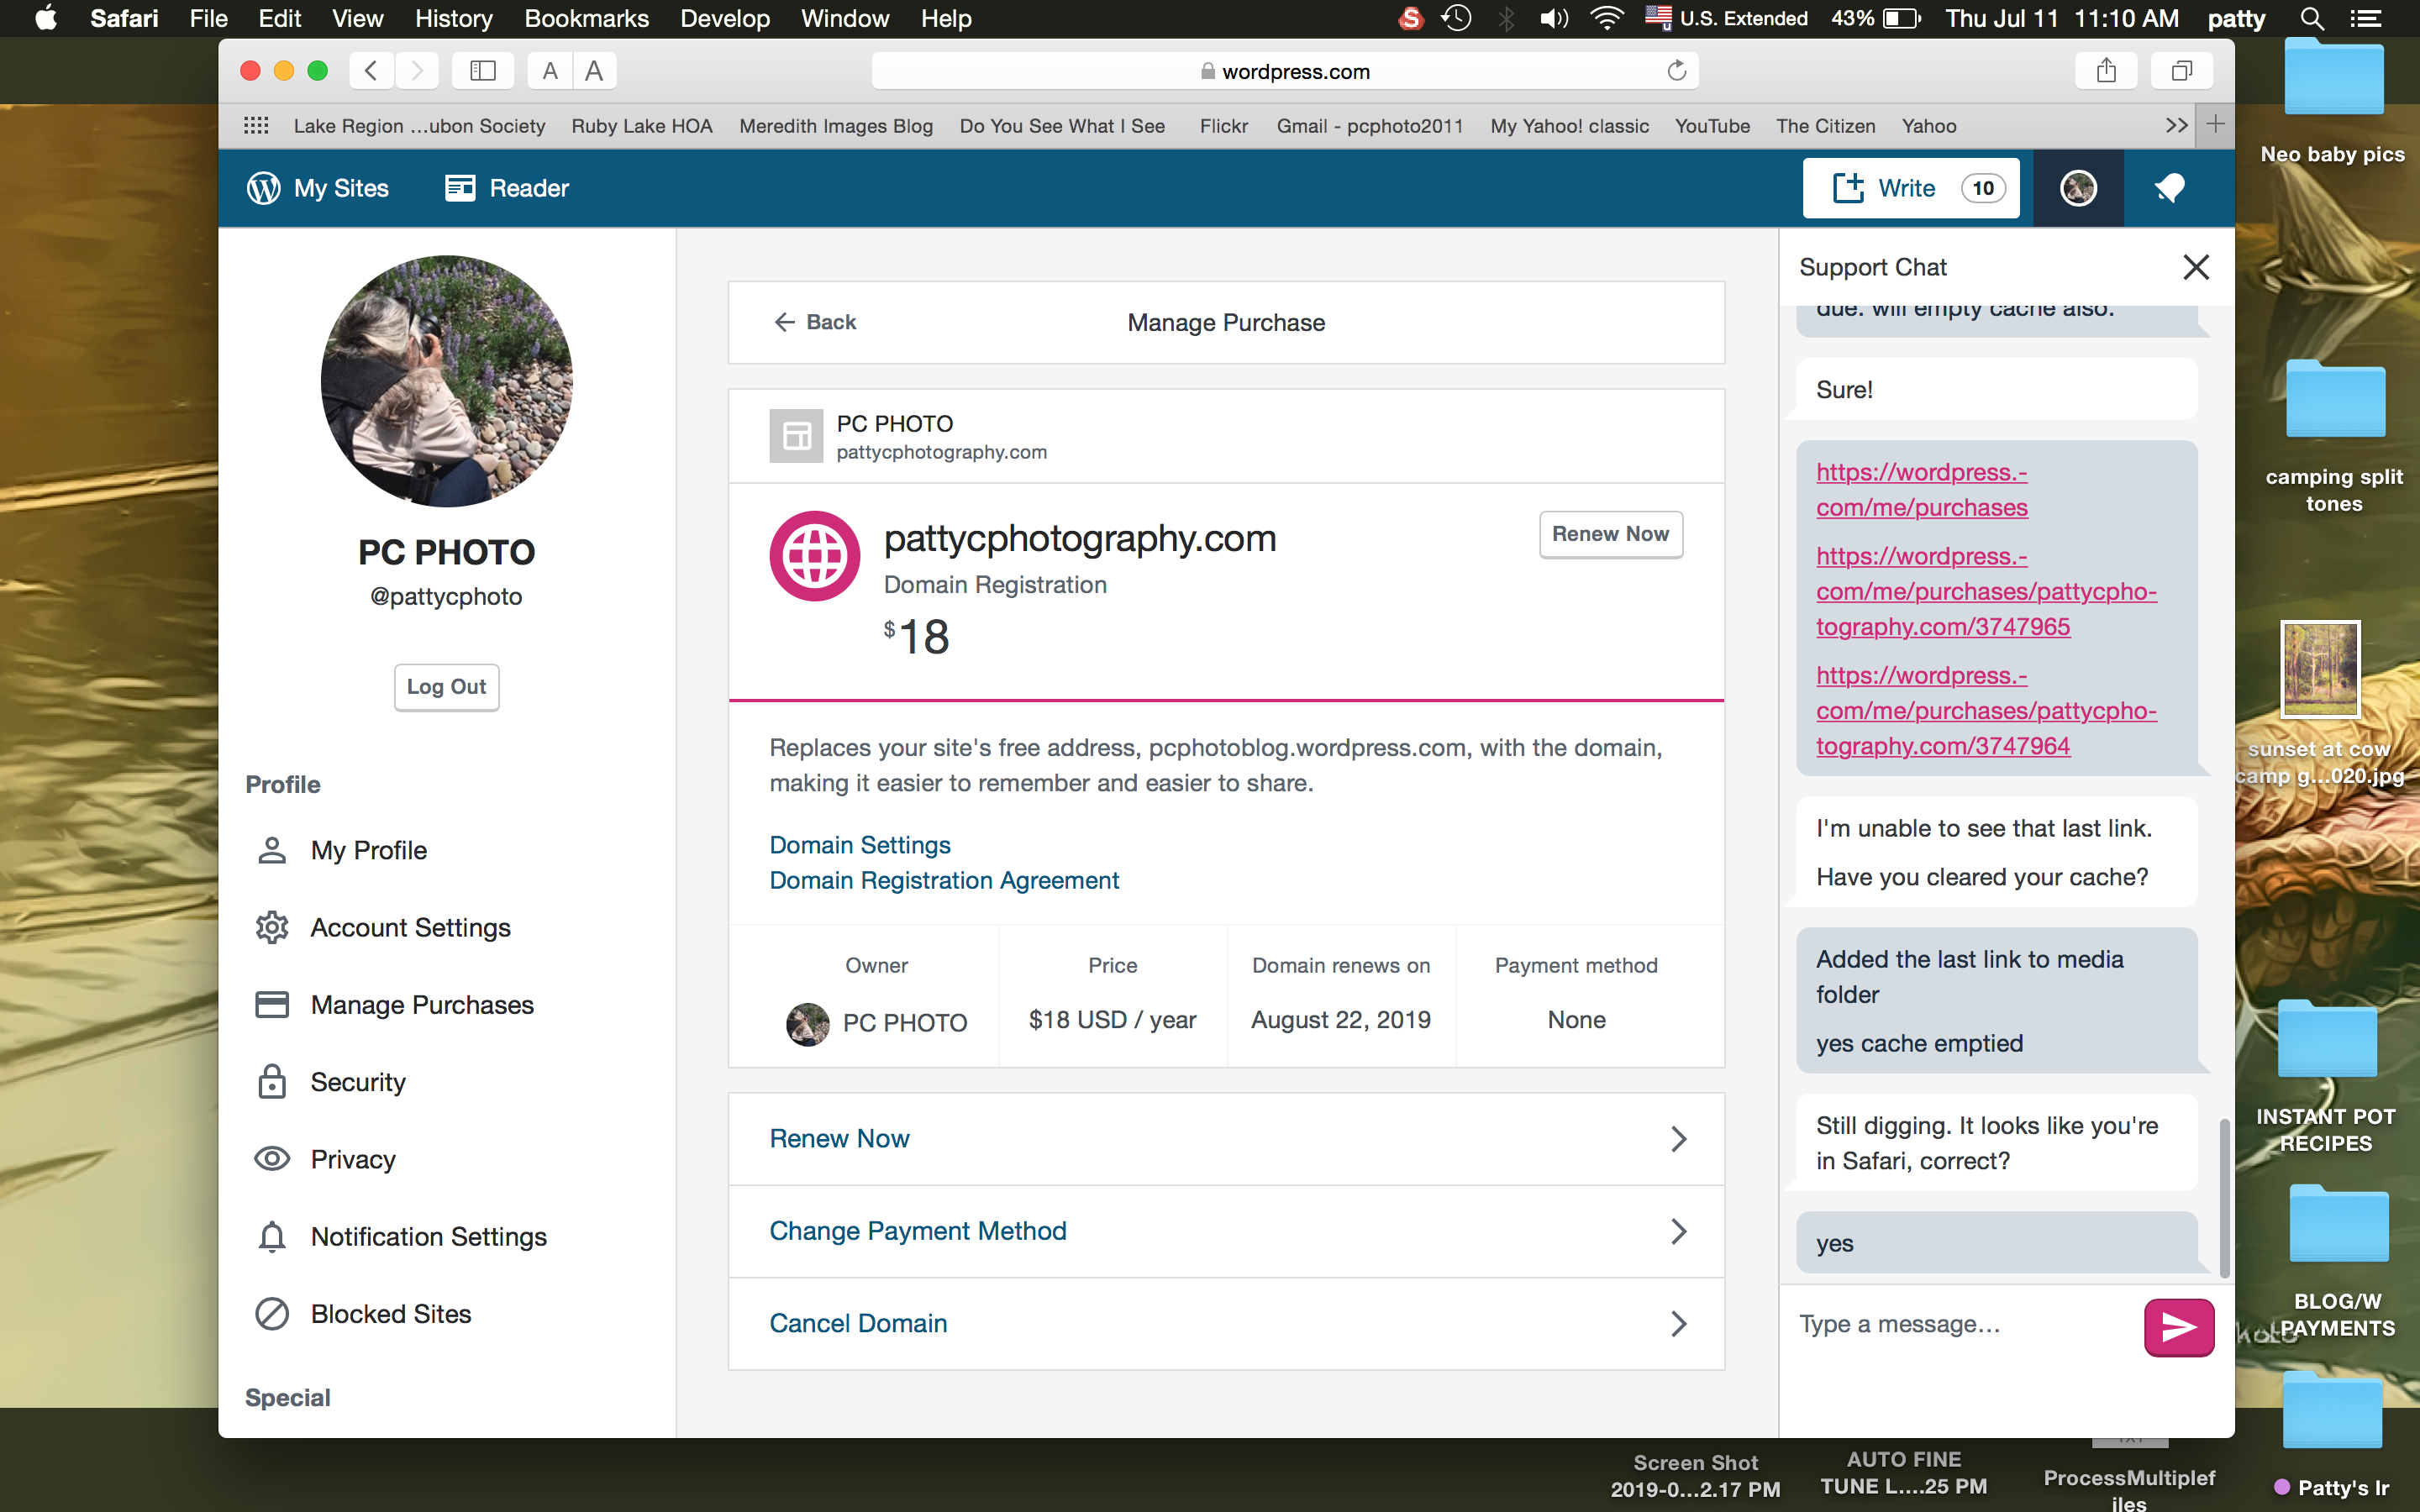This screenshot has height=1512, width=2420.
Task: Click the Type a message field
Action: [x=1960, y=1324]
